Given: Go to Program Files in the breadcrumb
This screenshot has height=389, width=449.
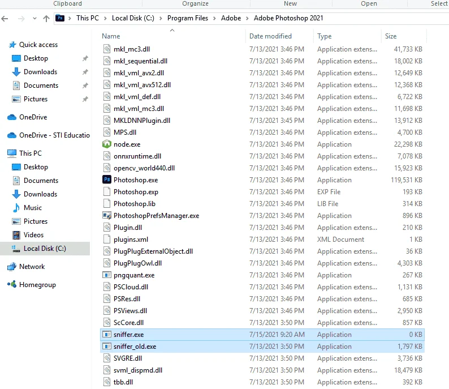Looking at the screenshot, I should coord(188,18).
